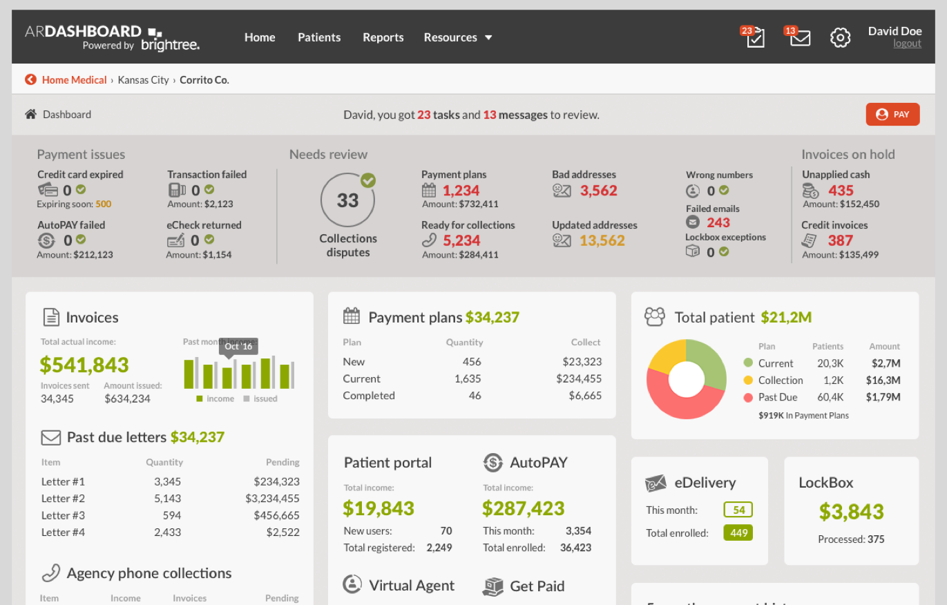Click the home icon next to Dashboard
The height and width of the screenshot is (605, 947).
(x=30, y=115)
